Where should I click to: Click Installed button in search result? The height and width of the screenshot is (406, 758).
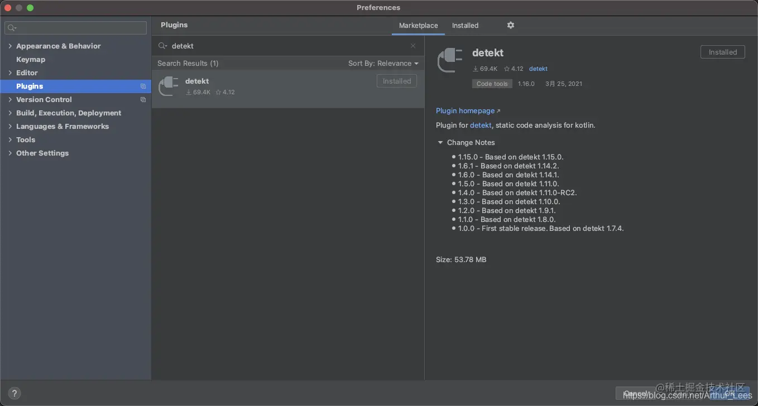pos(397,81)
